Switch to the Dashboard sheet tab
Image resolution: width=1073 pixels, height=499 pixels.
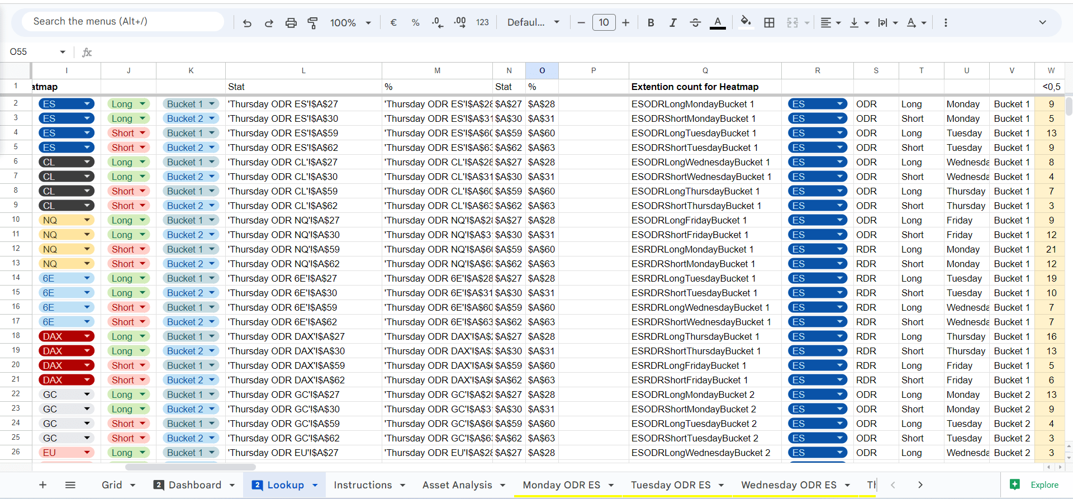pyautogui.click(x=195, y=485)
